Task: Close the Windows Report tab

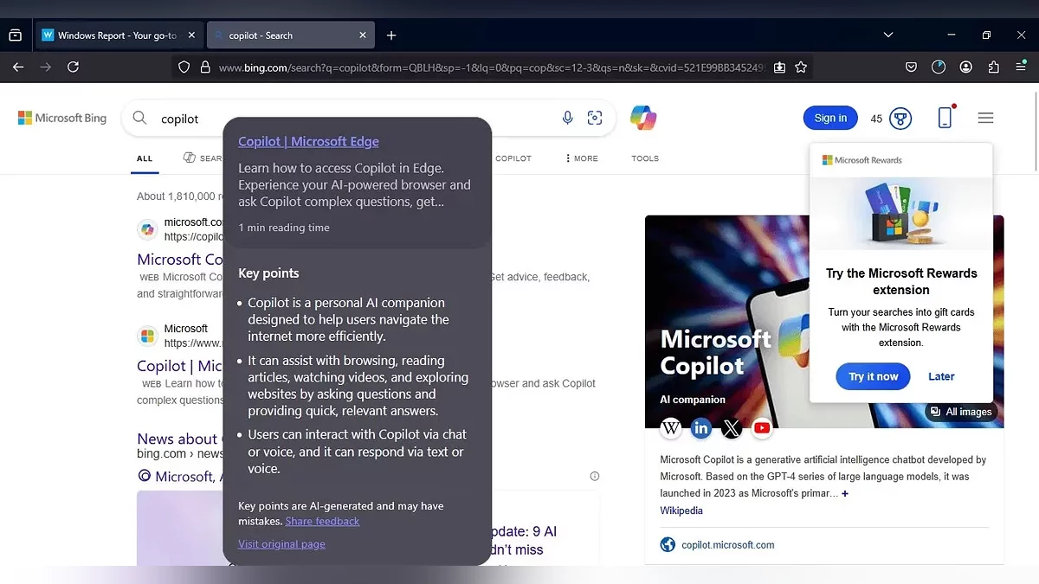Action: click(191, 35)
